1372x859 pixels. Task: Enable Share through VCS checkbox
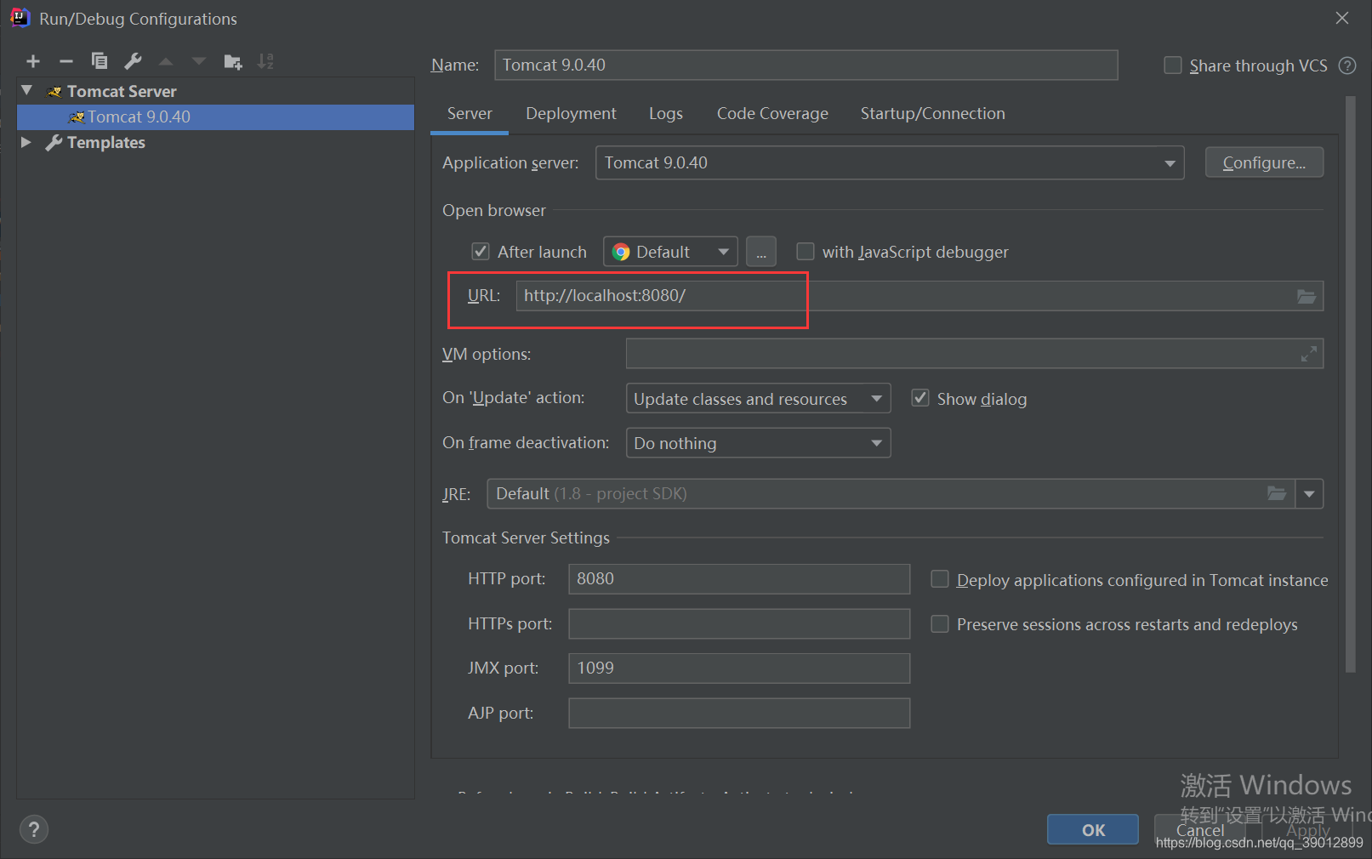click(1173, 65)
